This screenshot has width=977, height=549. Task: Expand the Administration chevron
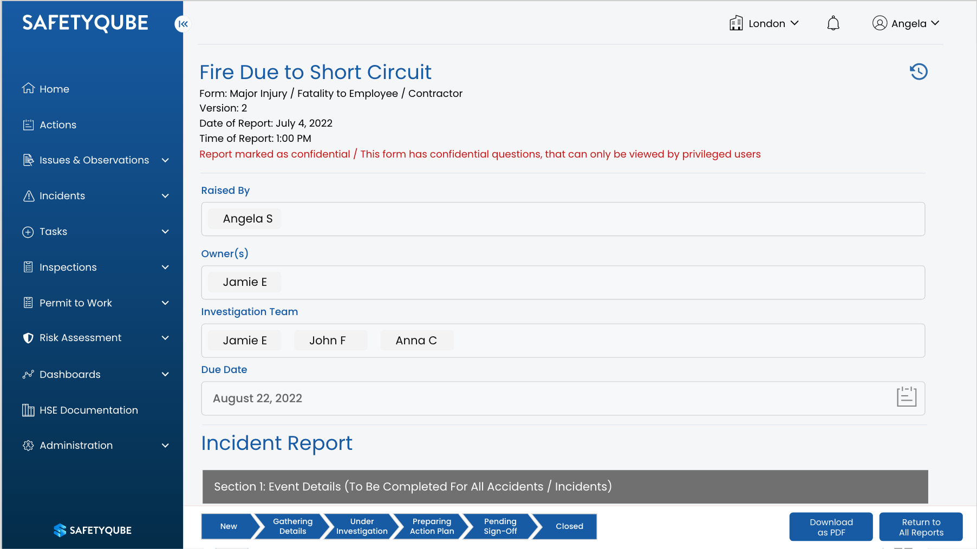[166, 446]
